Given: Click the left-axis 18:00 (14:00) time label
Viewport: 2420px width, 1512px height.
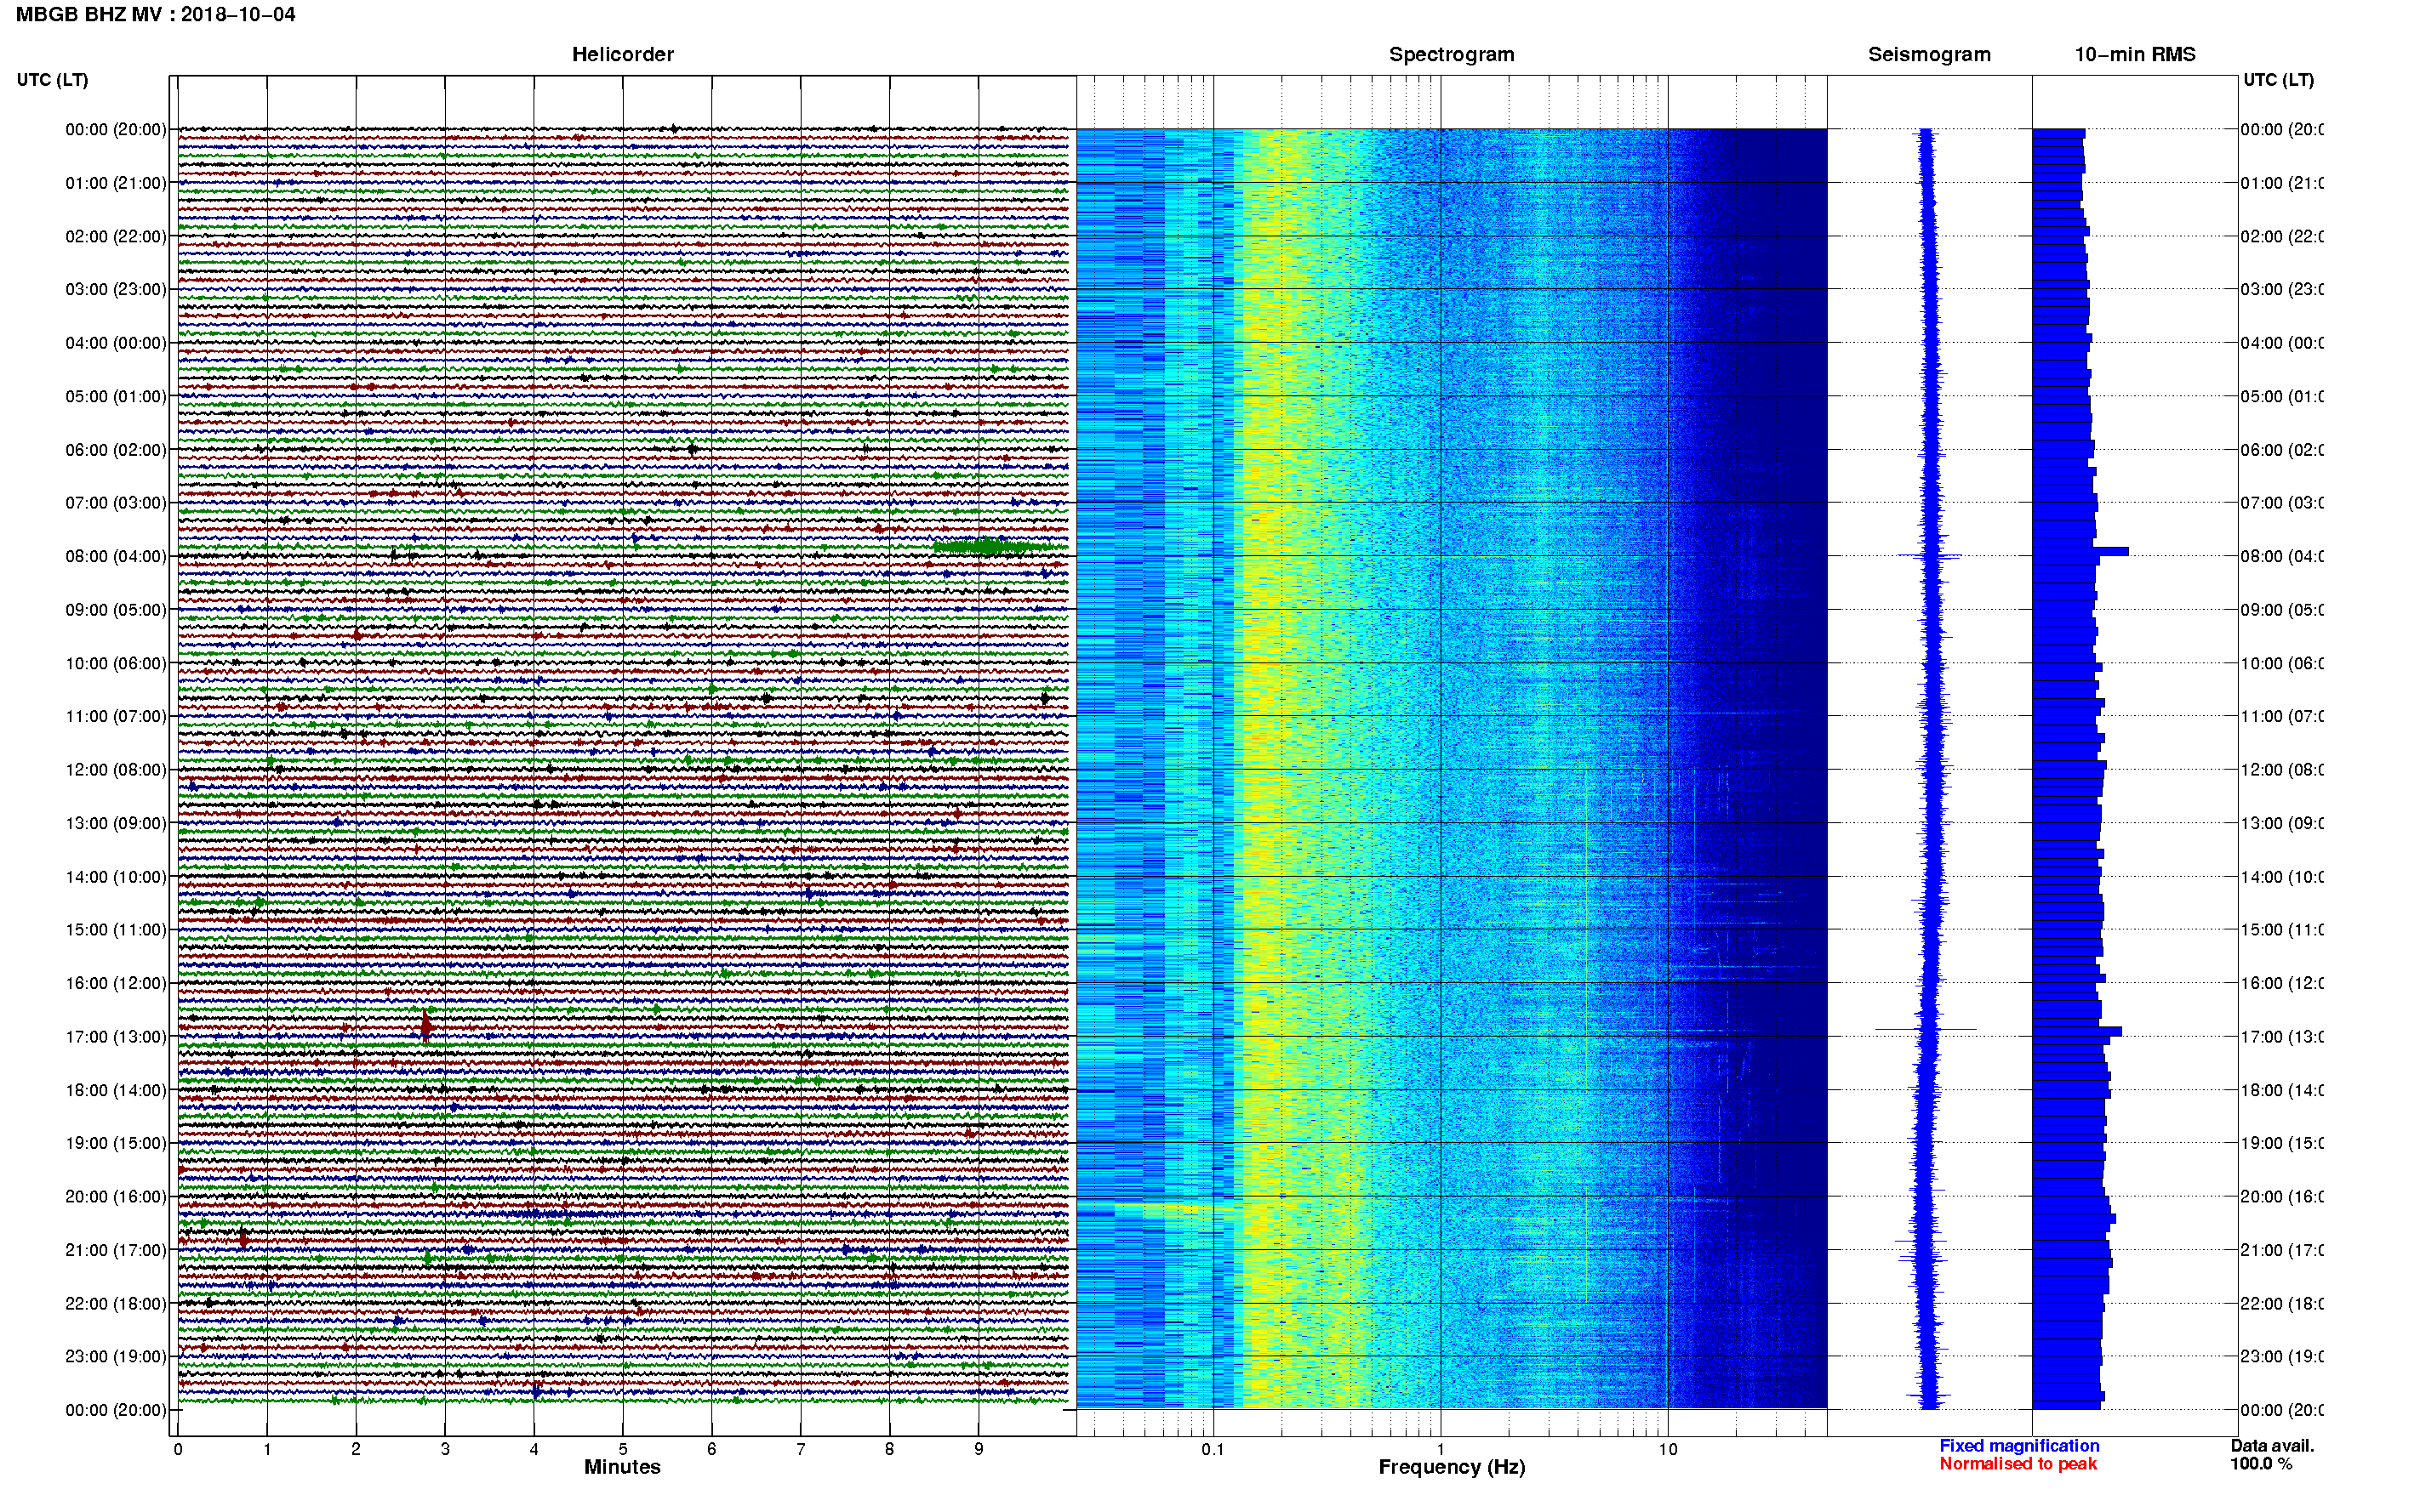Looking at the screenshot, I should (116, 1091).
